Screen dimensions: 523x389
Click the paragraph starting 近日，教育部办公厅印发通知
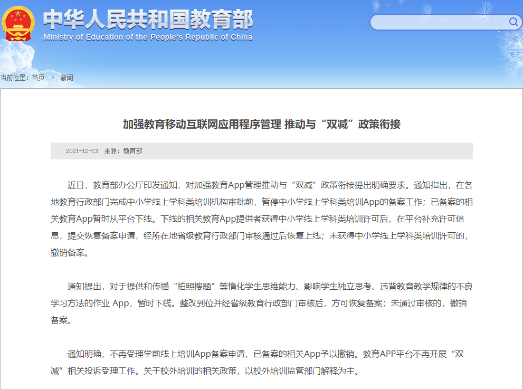262,219
